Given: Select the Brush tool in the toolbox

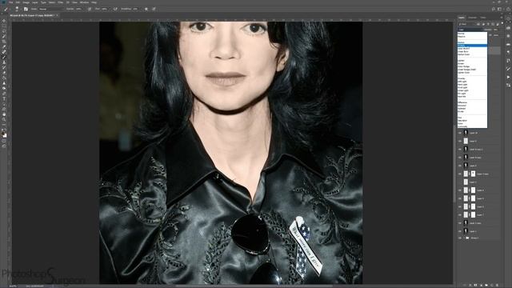Looking at the screenshot, I should [4, 57].
